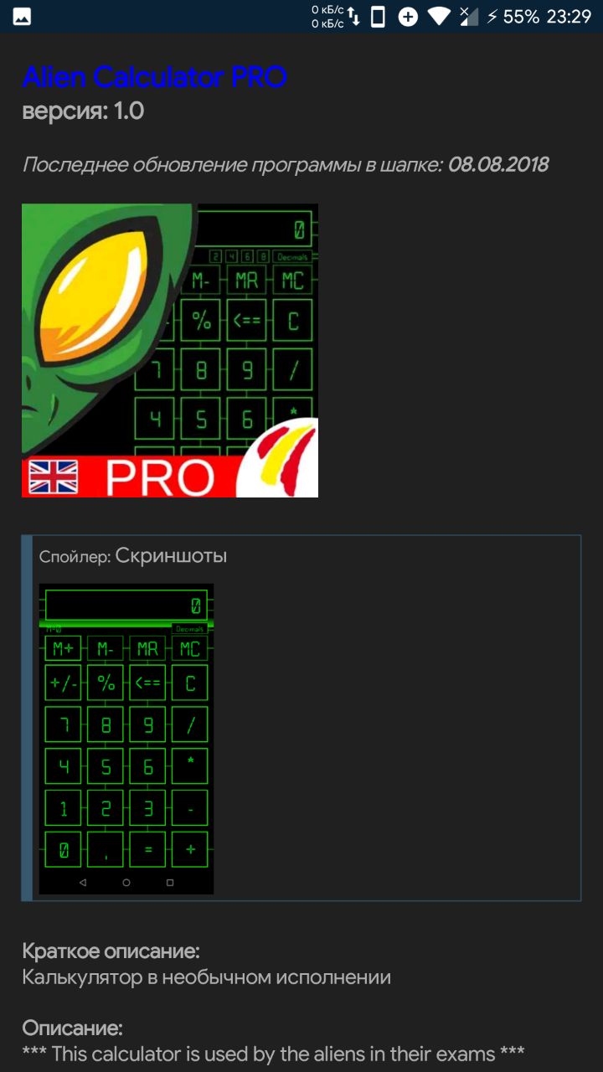Open the Alien Calculator PRO title link
The width and height of the screenshot is (603, 1072).
click(155, 77)
